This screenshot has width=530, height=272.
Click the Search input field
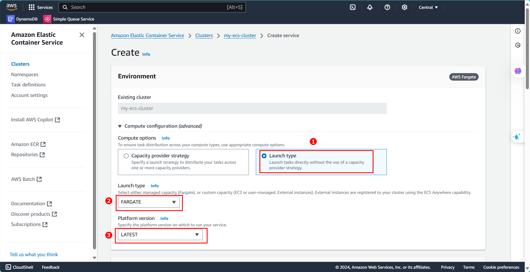[152, 7]
